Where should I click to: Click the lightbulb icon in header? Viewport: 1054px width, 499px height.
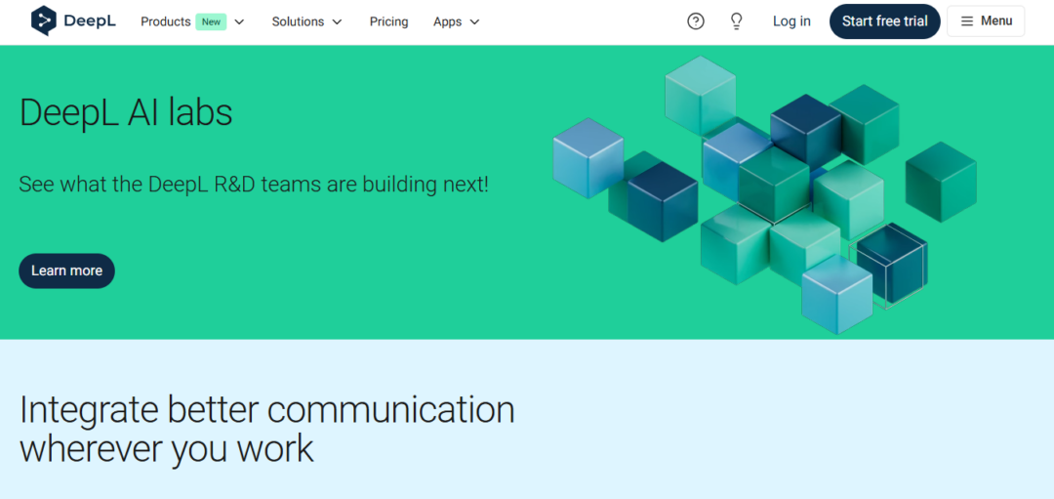737,21
